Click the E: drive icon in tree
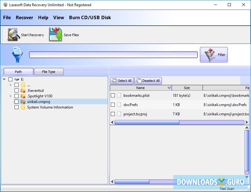The image size is (251, 192). pyautogui.click(x=17, y=79)
